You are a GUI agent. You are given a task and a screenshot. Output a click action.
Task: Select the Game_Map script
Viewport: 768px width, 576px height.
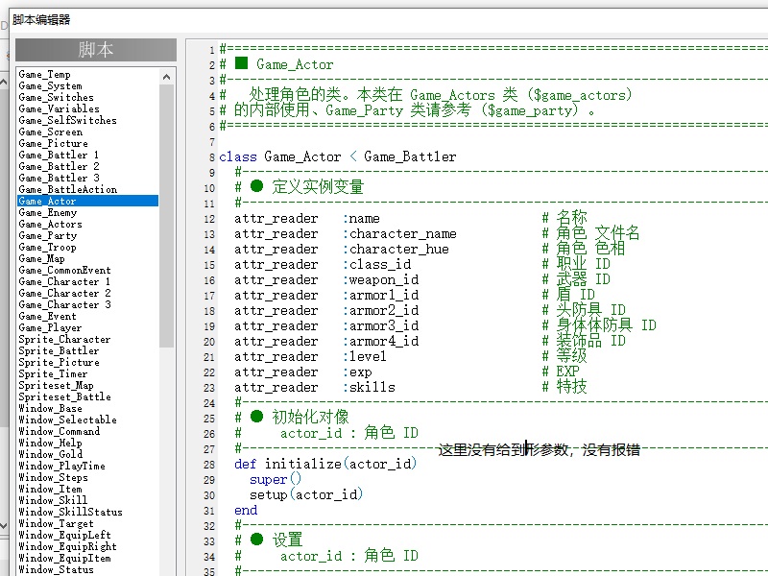[41, 258]
